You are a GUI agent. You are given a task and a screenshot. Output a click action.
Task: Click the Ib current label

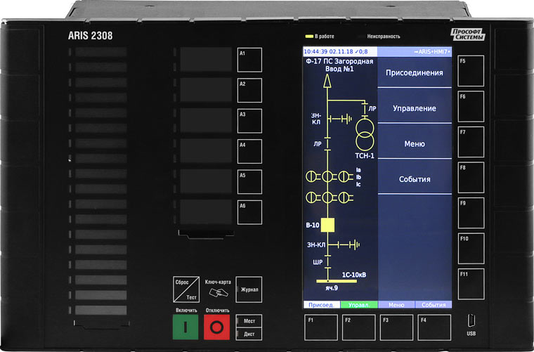pos(358,177)
